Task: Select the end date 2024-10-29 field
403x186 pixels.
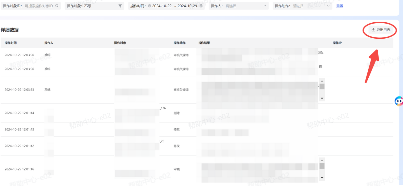Action: [188, 6]
